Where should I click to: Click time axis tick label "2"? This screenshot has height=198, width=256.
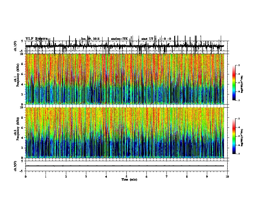(66, 177)
